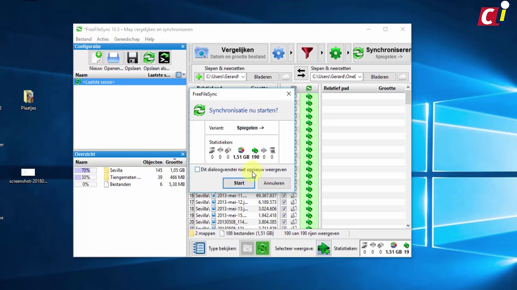Click Start to begin synchronization
Screen dimensions: 517x290
coord(239,183)
